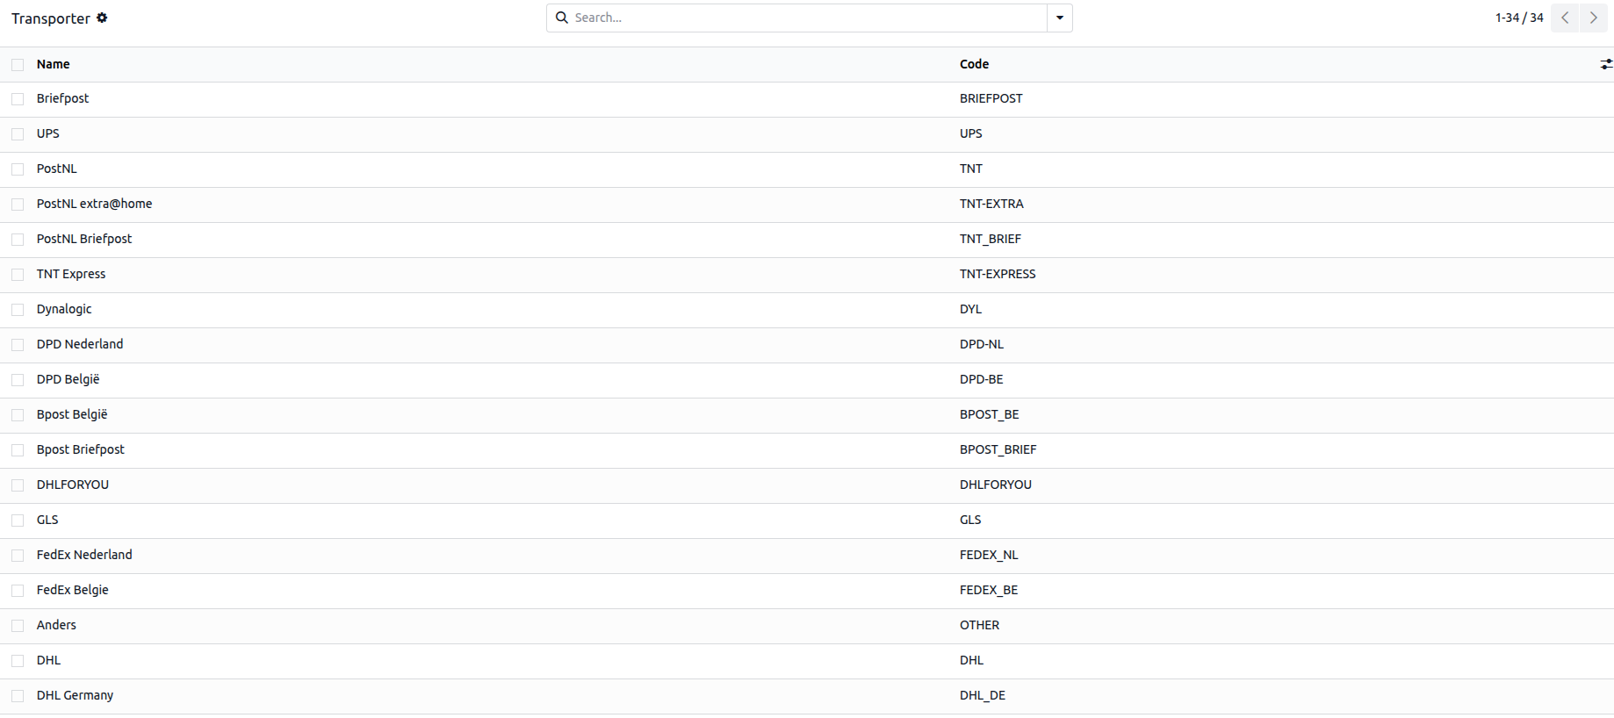Check the FedEx Nederland row checkbox
The width and height of the screenshot is (1614, 718).
click(18, 556)
